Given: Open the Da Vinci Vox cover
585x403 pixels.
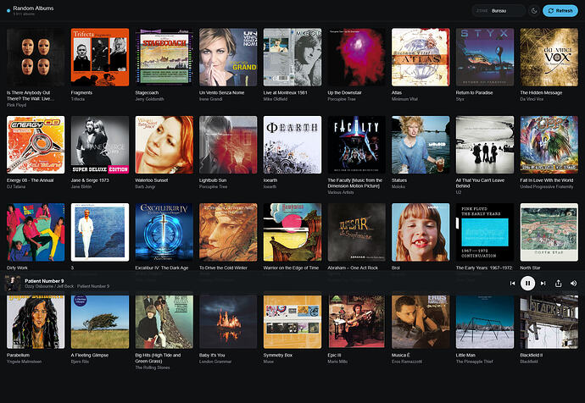Looking at the screenshot, I should 549,58.
